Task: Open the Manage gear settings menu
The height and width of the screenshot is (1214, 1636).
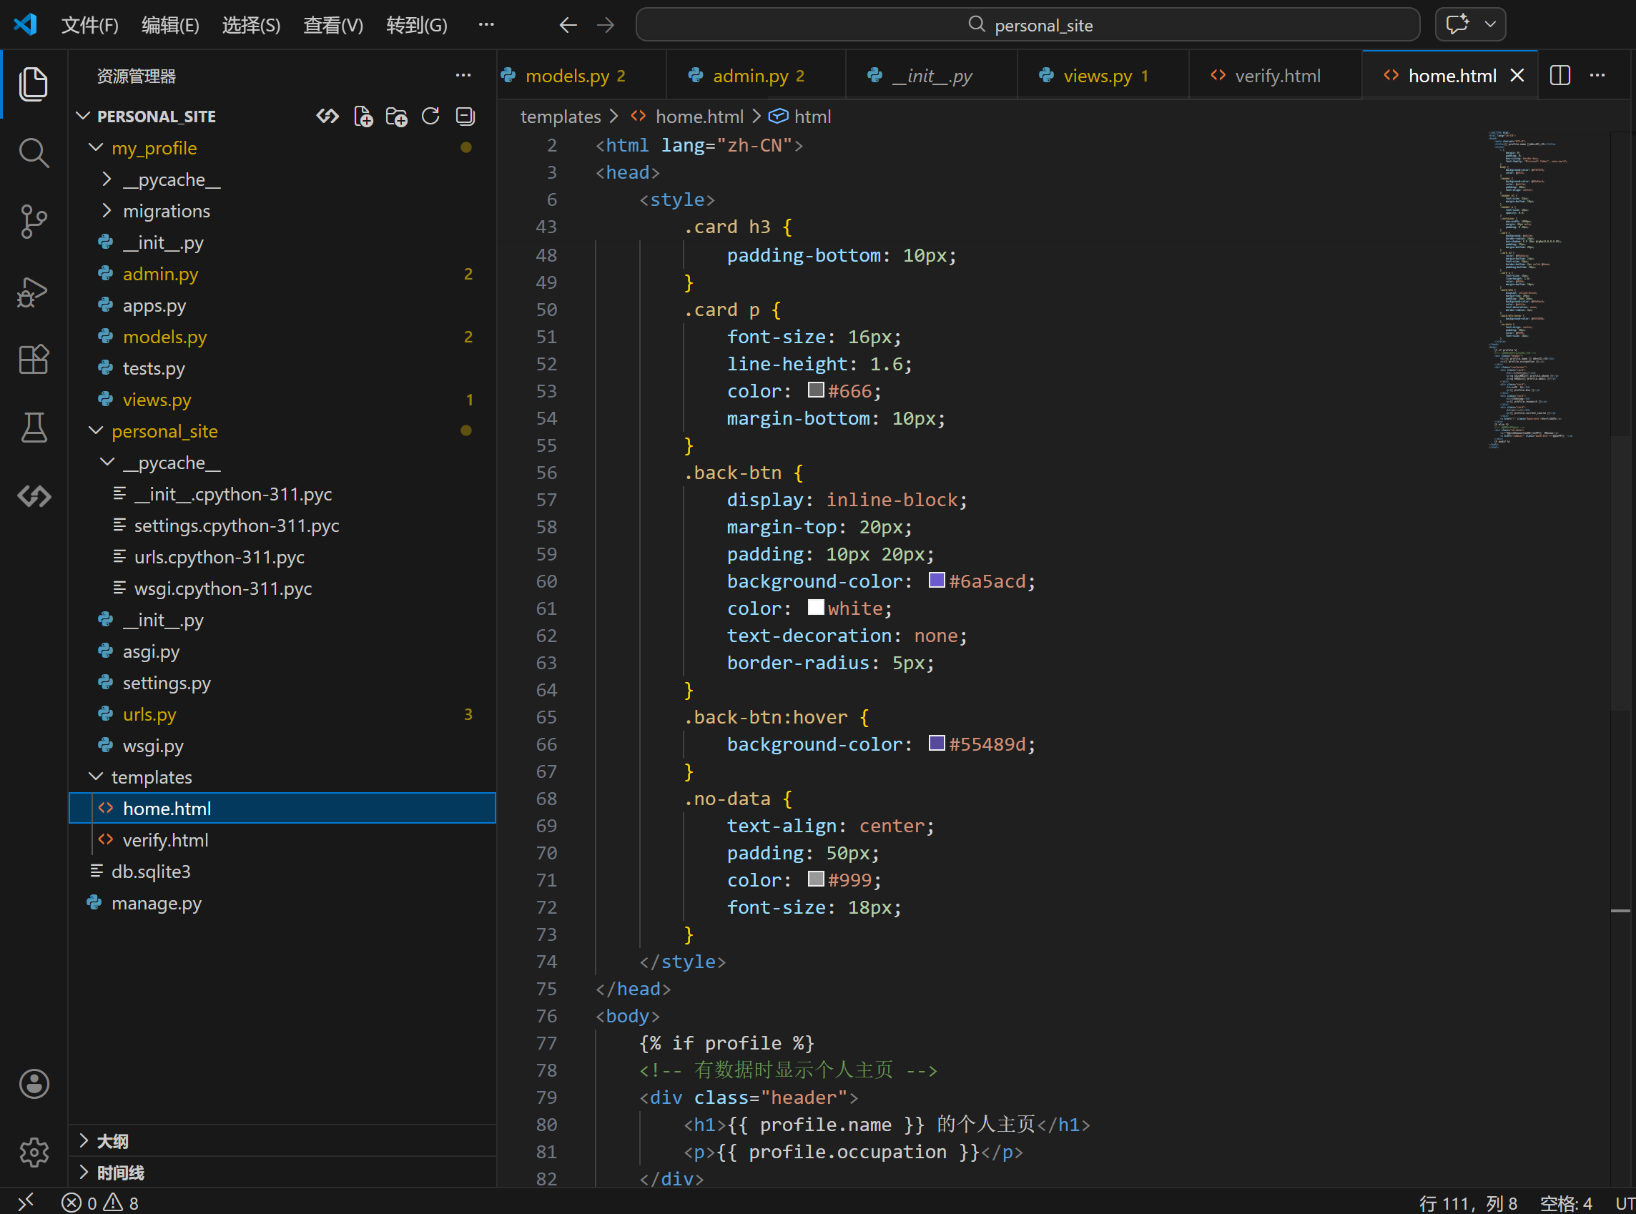Action: [x=33, y=1152]
